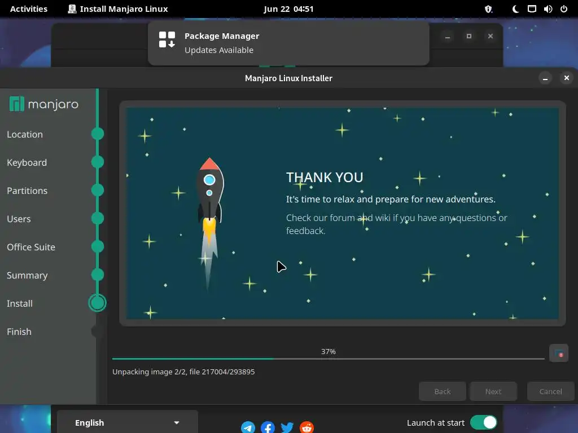The width and height of the screenshot is (578, 433).
Task: Click the night light moon icon
Action: point(515,9)
